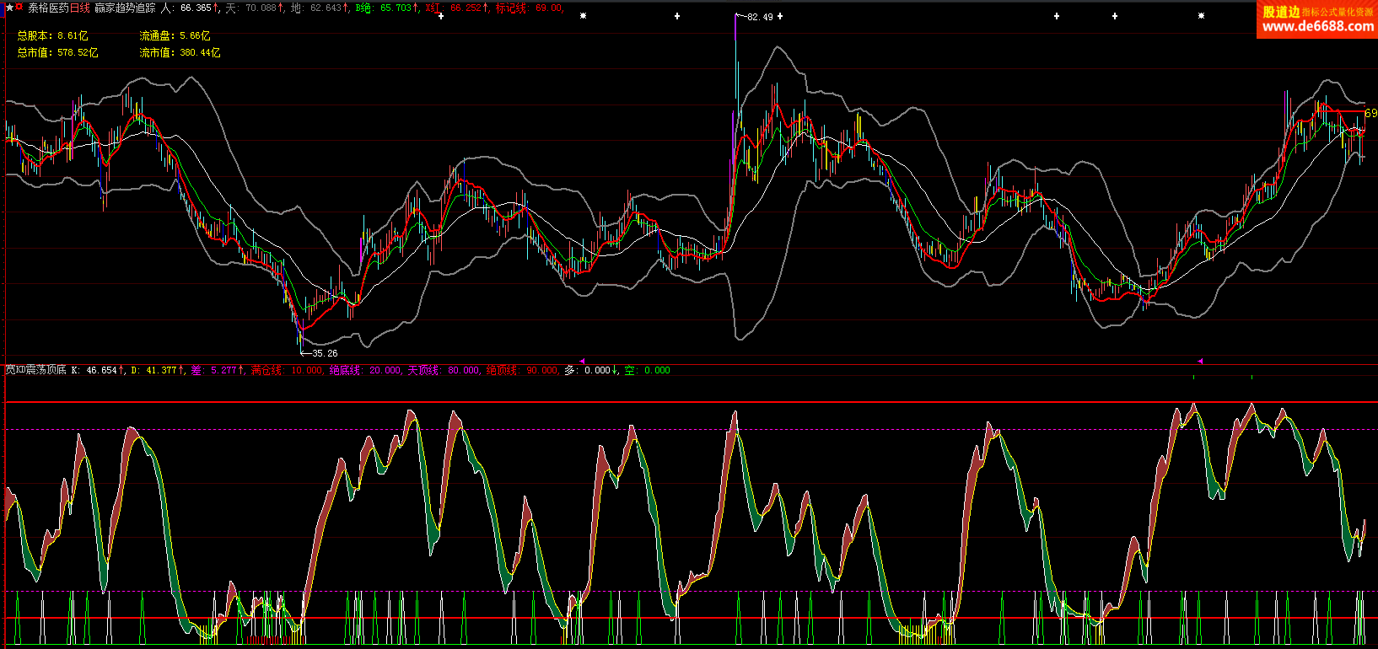Open the 赢家趋势追踪 indicator title
The width and height of the screenshot is (1378, 649).
[125, 8]
